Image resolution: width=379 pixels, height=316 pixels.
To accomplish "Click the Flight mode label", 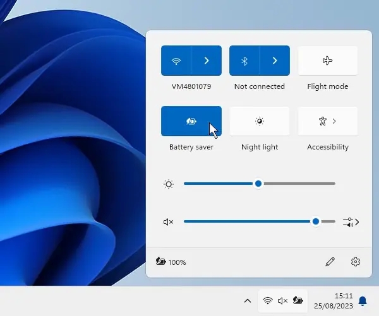I will 328,86.
